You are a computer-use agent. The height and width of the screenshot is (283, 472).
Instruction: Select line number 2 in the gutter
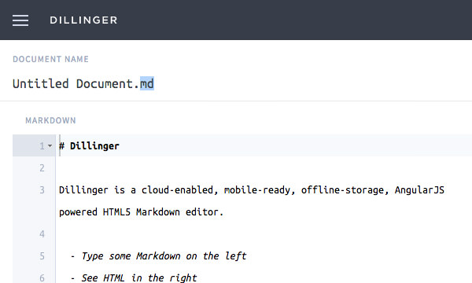(x=42, y=167)
